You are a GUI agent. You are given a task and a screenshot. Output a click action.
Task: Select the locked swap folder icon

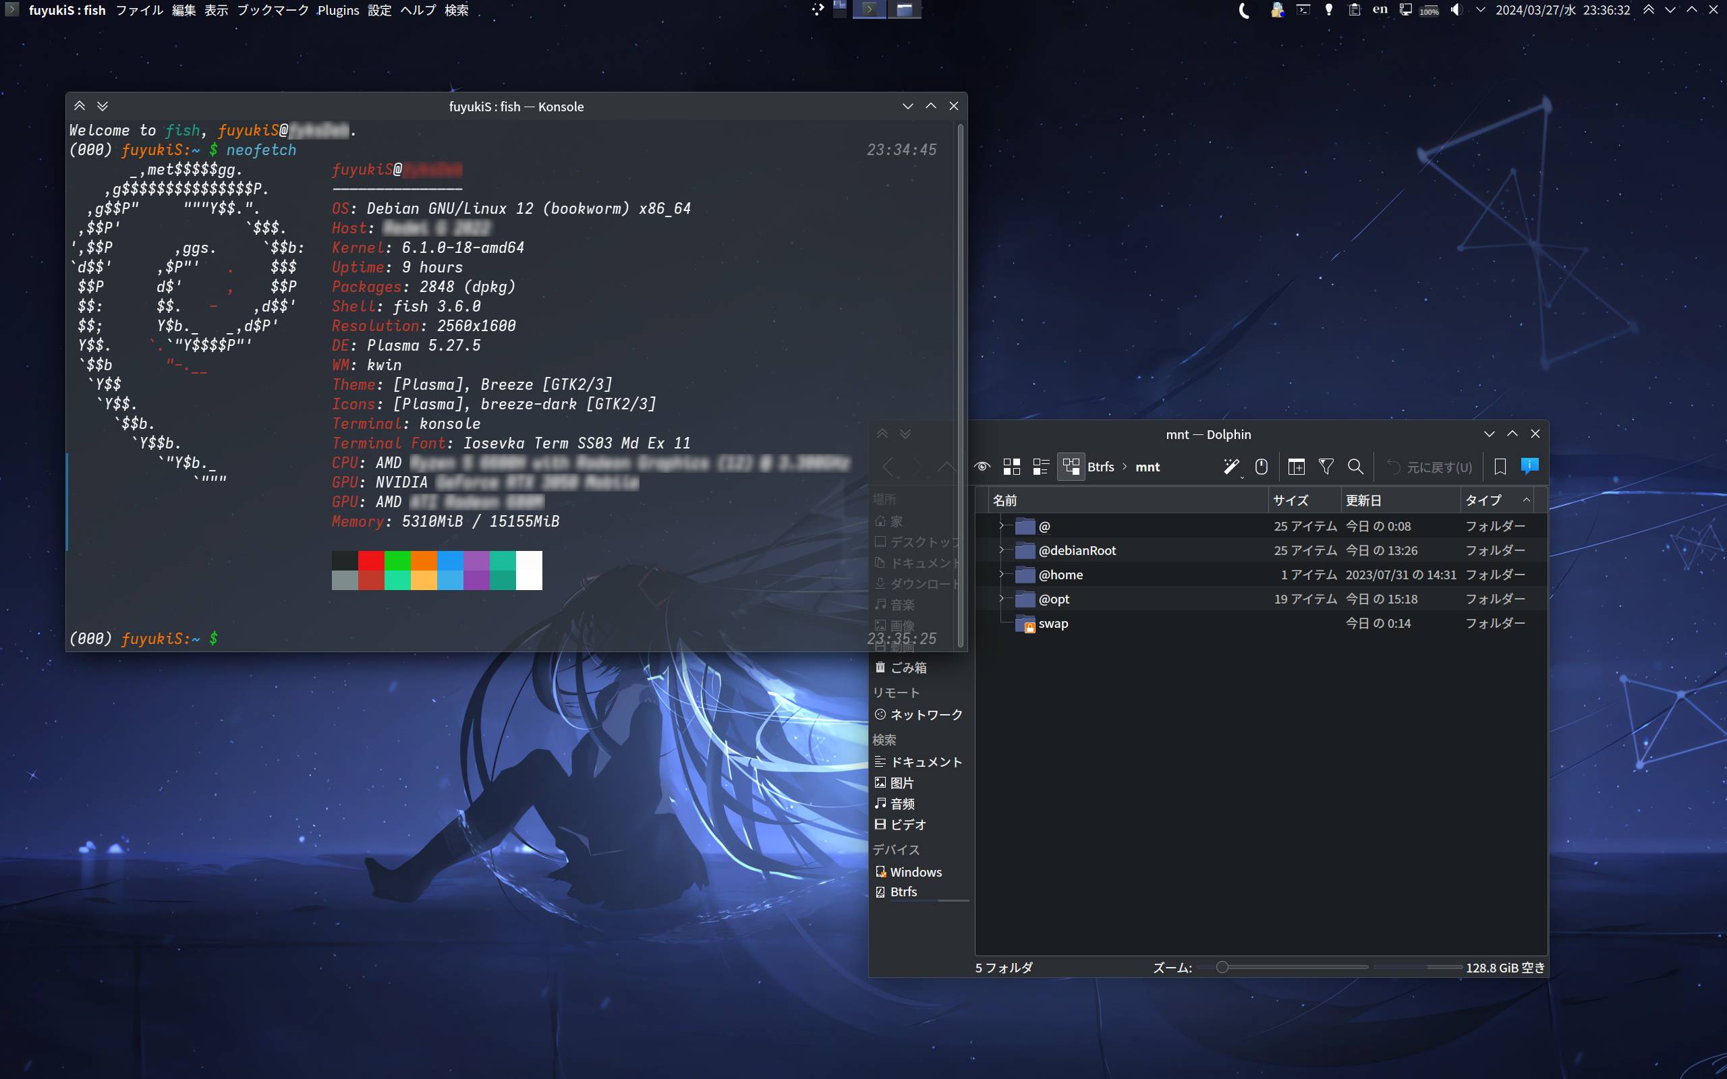1025,624
